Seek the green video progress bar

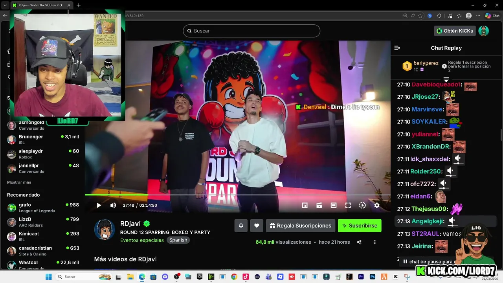click(238, 195)
